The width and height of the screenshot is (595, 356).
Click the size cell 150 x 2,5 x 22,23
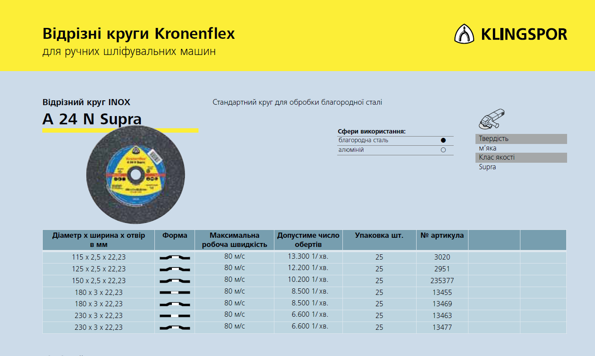99,281
